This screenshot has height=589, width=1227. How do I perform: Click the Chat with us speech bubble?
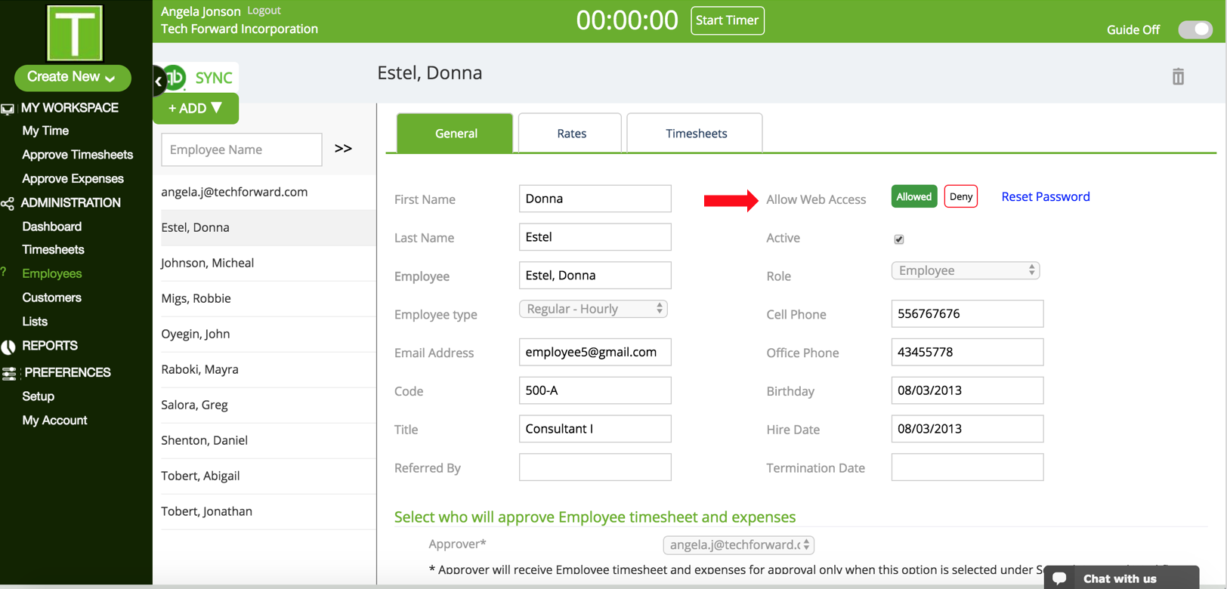coord(1059,578)
